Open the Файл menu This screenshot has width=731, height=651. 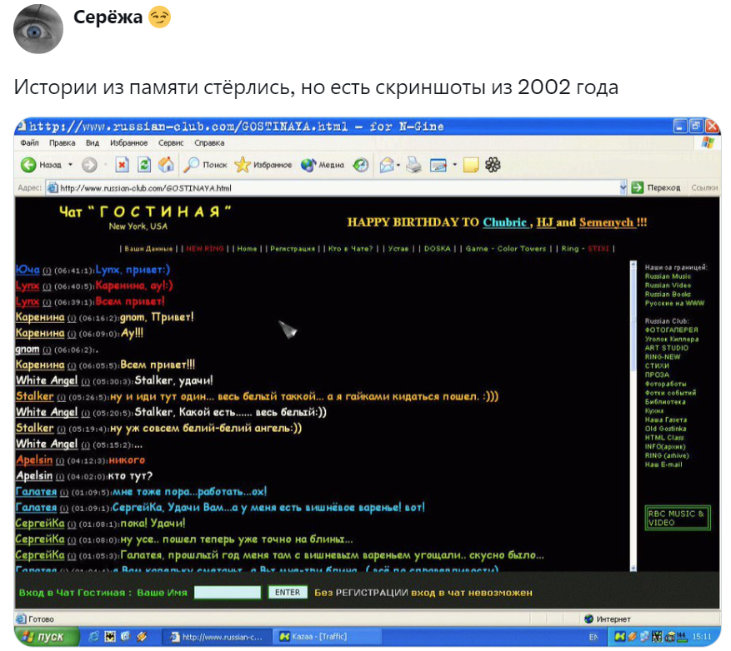(x=30, y=143)
